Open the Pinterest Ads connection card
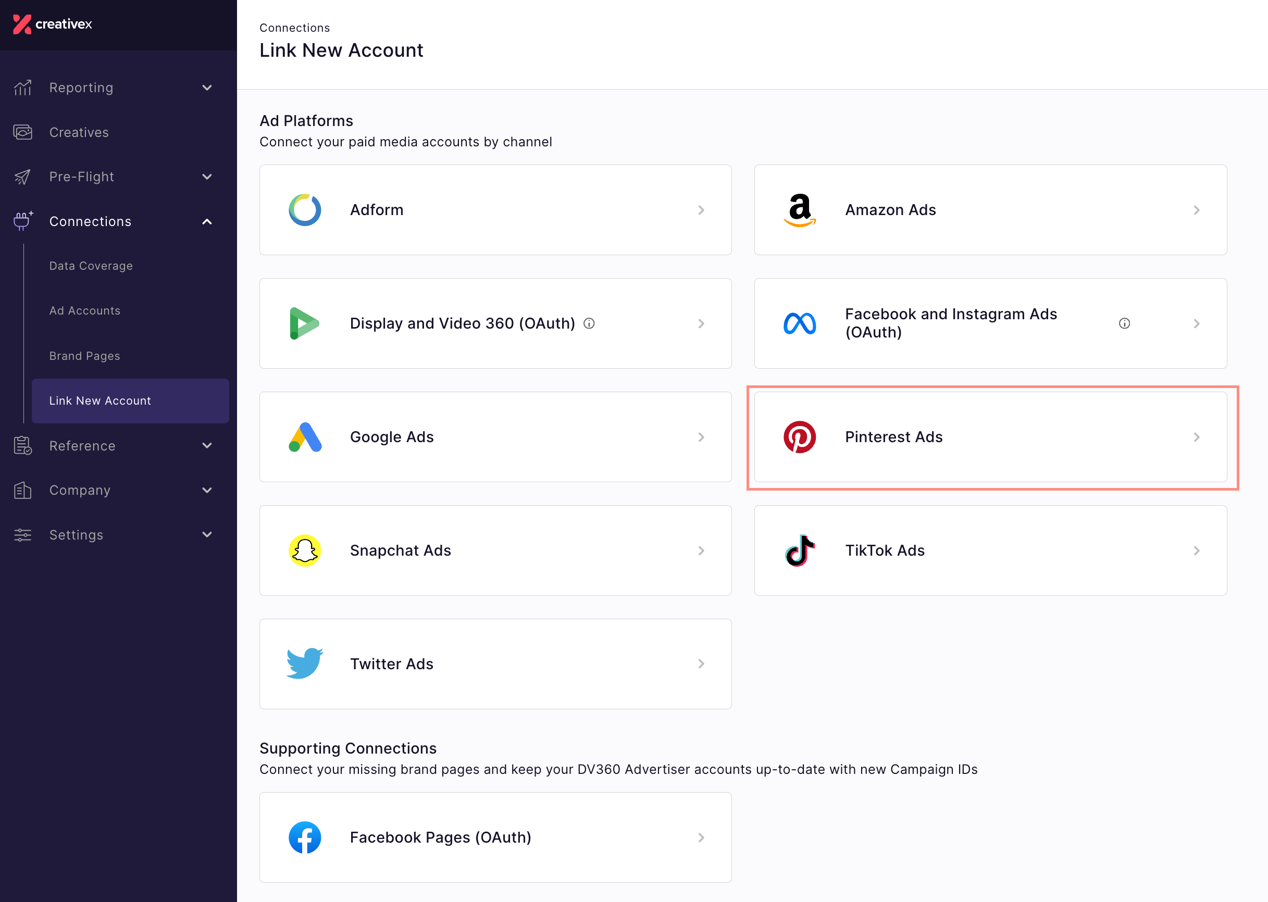Image resolution: width=1268 pixels, height=902 pixels. [990, 437]
